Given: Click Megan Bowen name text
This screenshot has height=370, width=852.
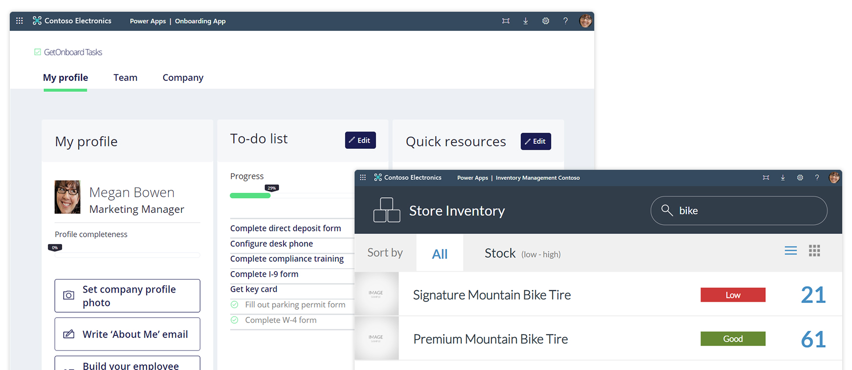Looking at the screenshot, I should (132, 192).
